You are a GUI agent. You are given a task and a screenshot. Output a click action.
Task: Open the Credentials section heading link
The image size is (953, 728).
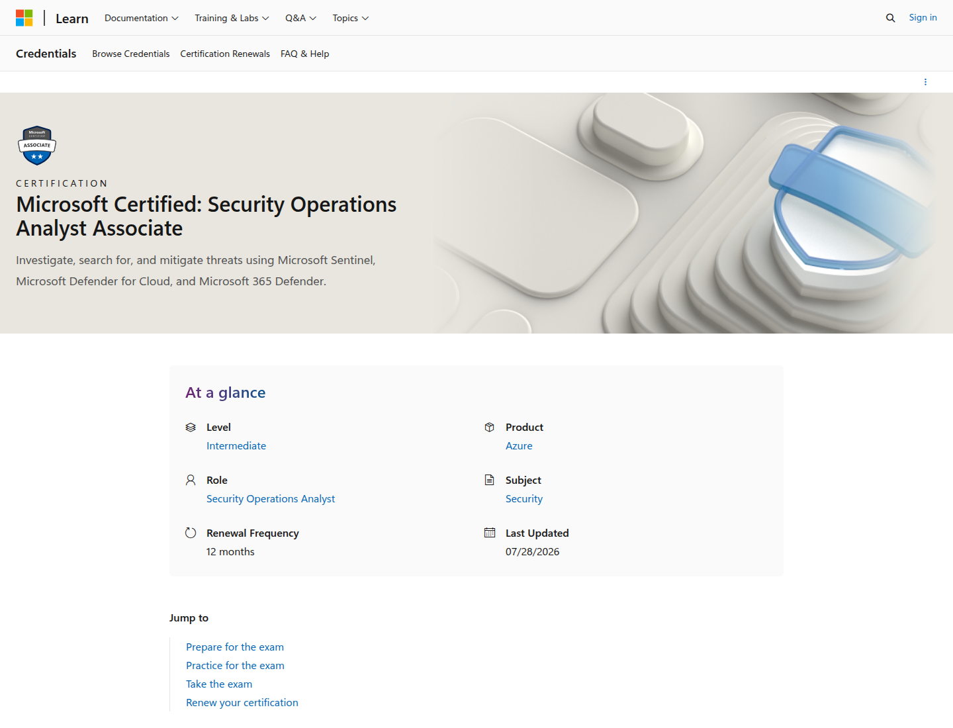[x=46, y=54]
